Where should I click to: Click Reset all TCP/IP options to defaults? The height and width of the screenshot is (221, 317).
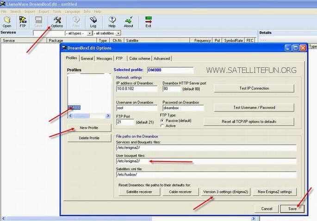pyautogui.click(x=249, y=122)
